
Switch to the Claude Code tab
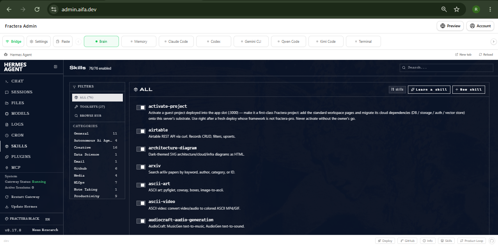click(x=176, y=42)
